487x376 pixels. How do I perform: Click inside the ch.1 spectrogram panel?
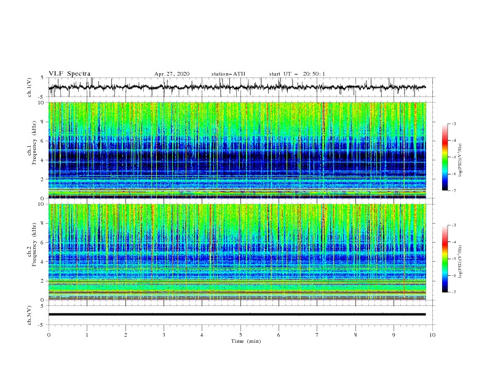(237, 150)
